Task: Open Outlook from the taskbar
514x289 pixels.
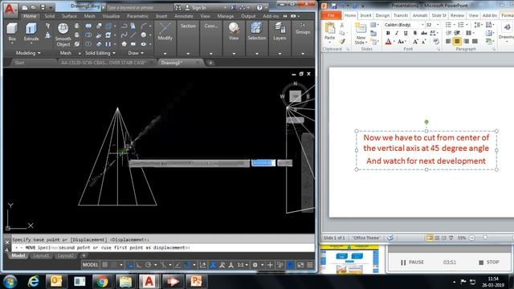Action: click(x=56, y=281)
